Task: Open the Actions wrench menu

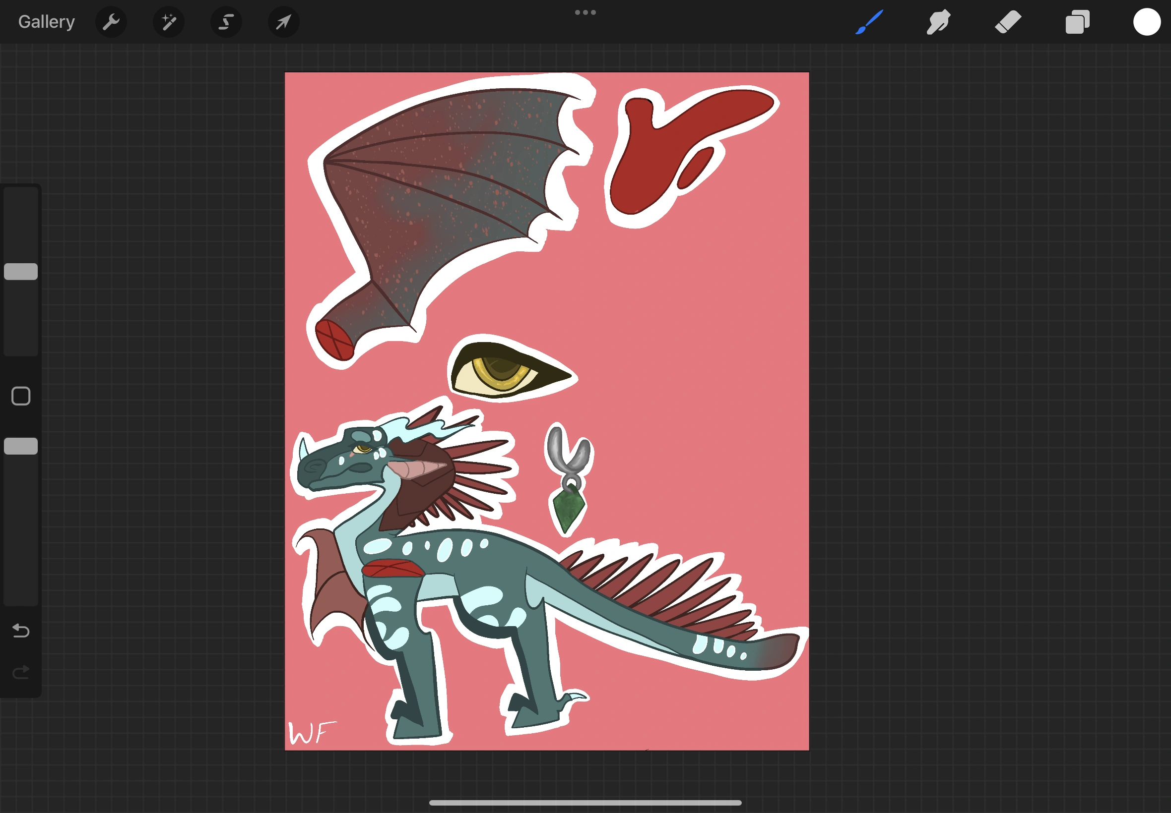Action: coord(111,22)
